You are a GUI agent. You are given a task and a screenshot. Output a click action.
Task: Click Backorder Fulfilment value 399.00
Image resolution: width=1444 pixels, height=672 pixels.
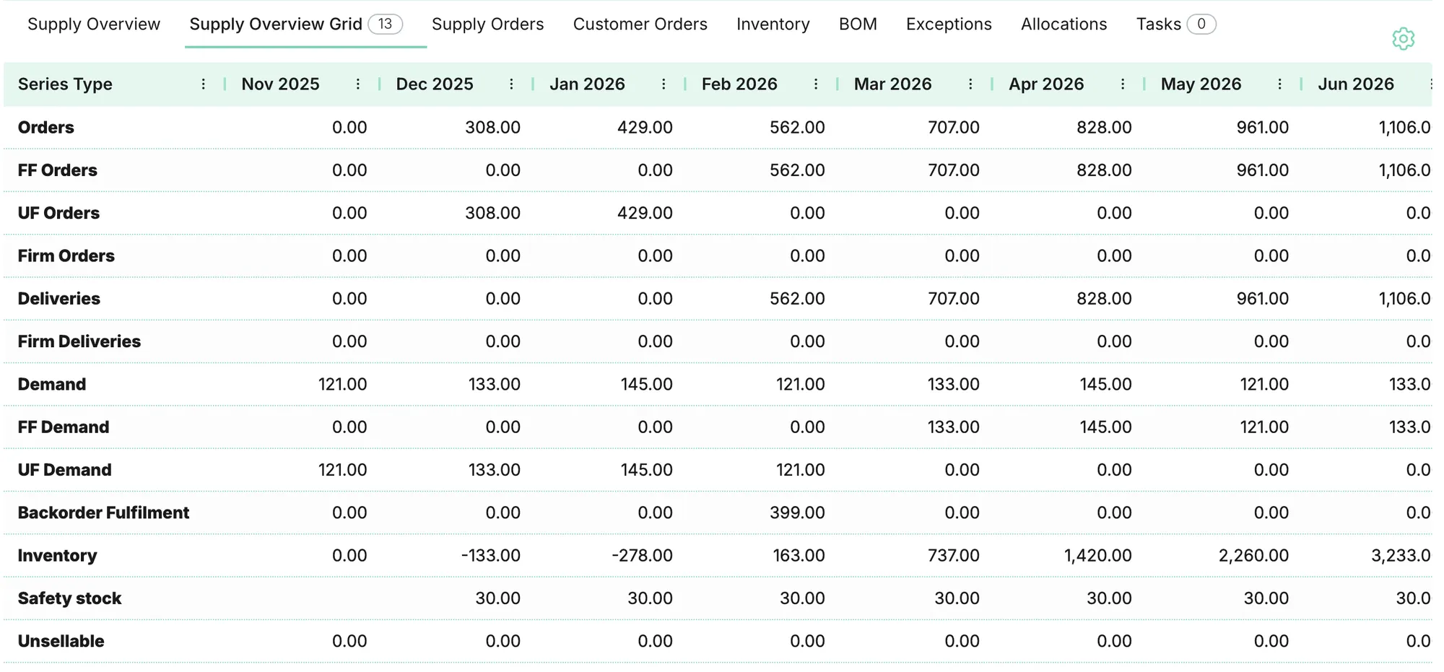797,513
